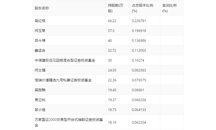Select the ratio value 0.136986
The height and width of the screenshot is (130, 216).
pos(139,41)
